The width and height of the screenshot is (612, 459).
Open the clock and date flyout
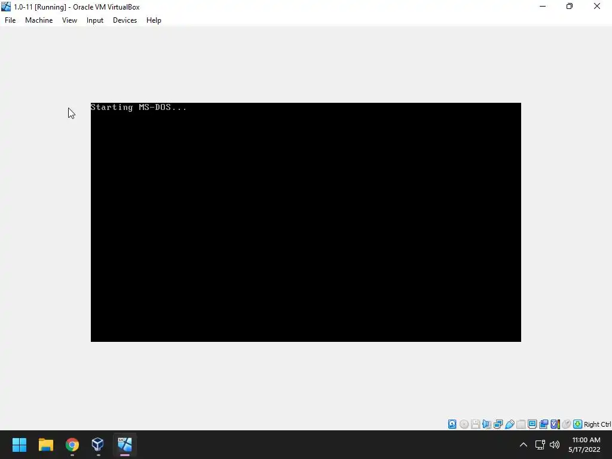coord(585,445)
